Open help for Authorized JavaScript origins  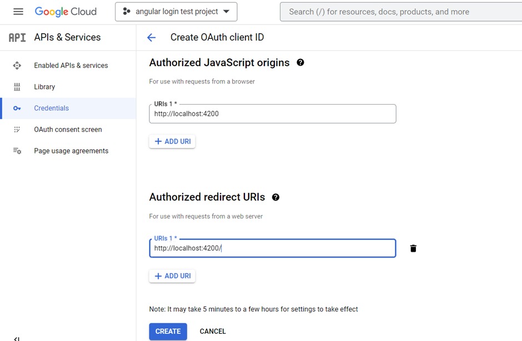[x=300, y=63]
